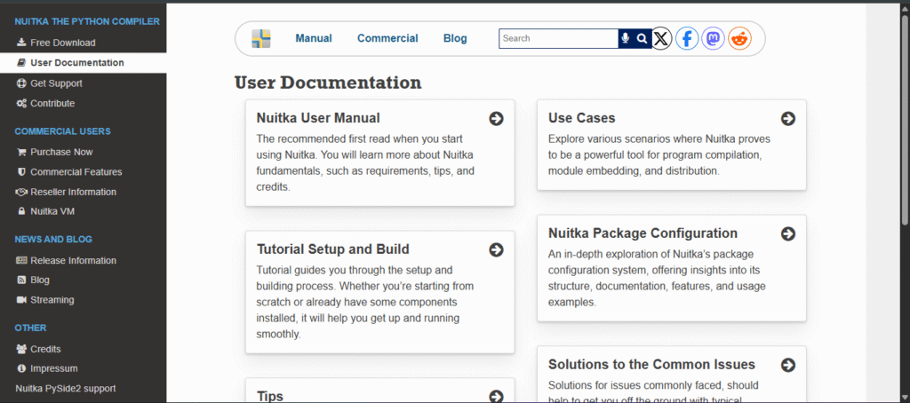Open the Mastodon social icon
The image size is (910, 403).
(714, 39)
